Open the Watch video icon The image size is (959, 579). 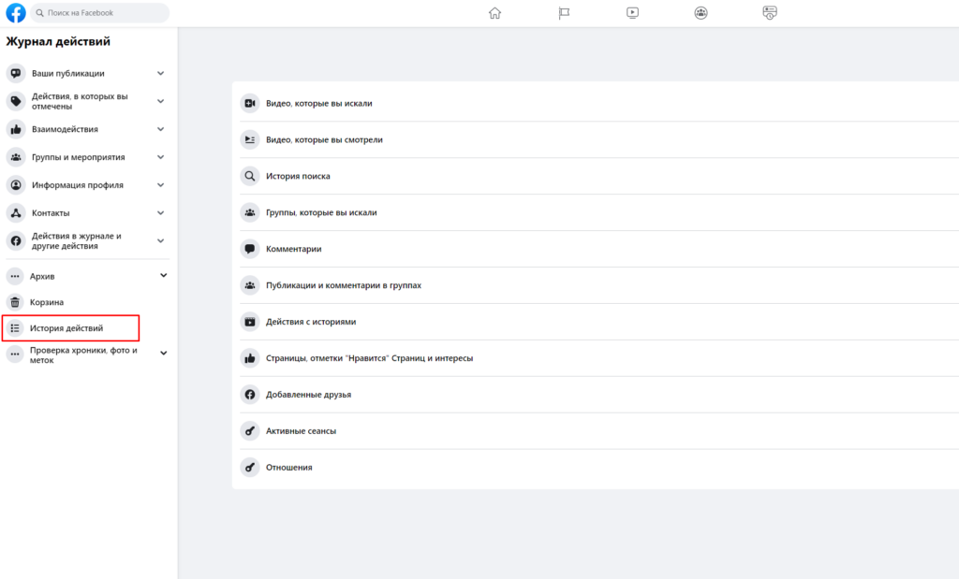tap(633, 13)
